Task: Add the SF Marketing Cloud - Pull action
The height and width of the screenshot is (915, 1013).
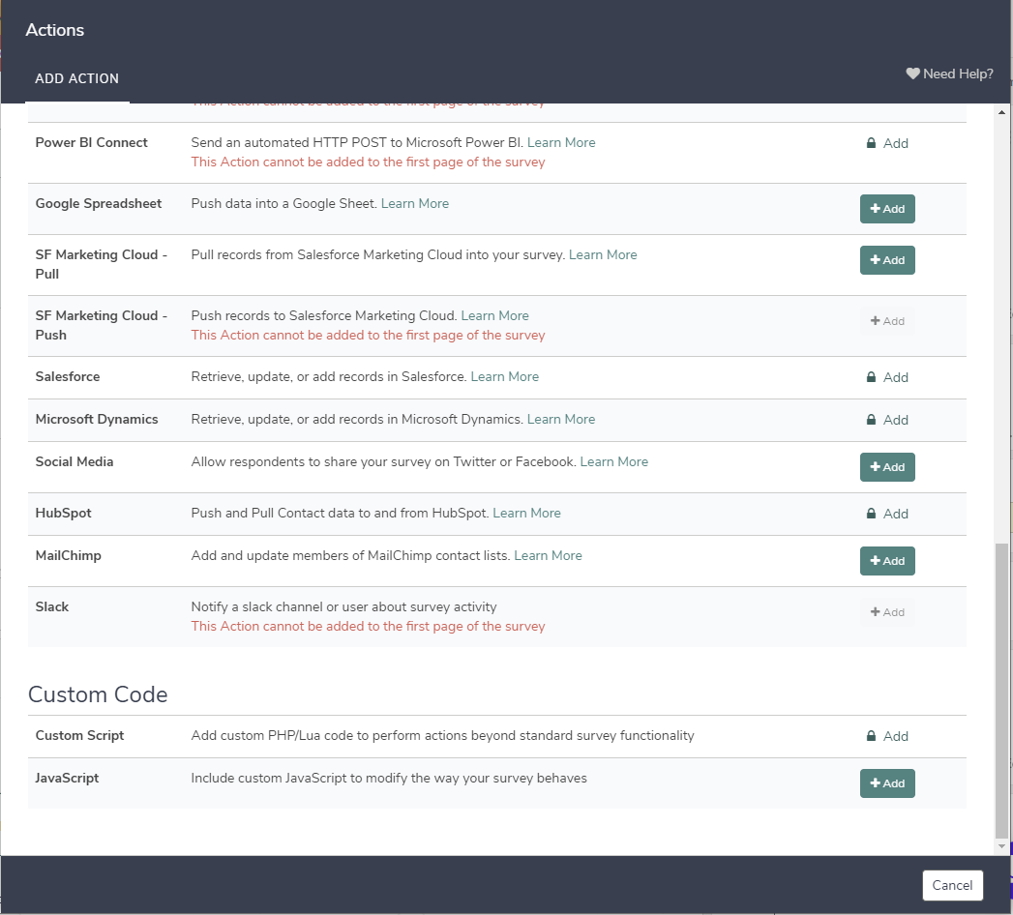Action: [887, 259]
